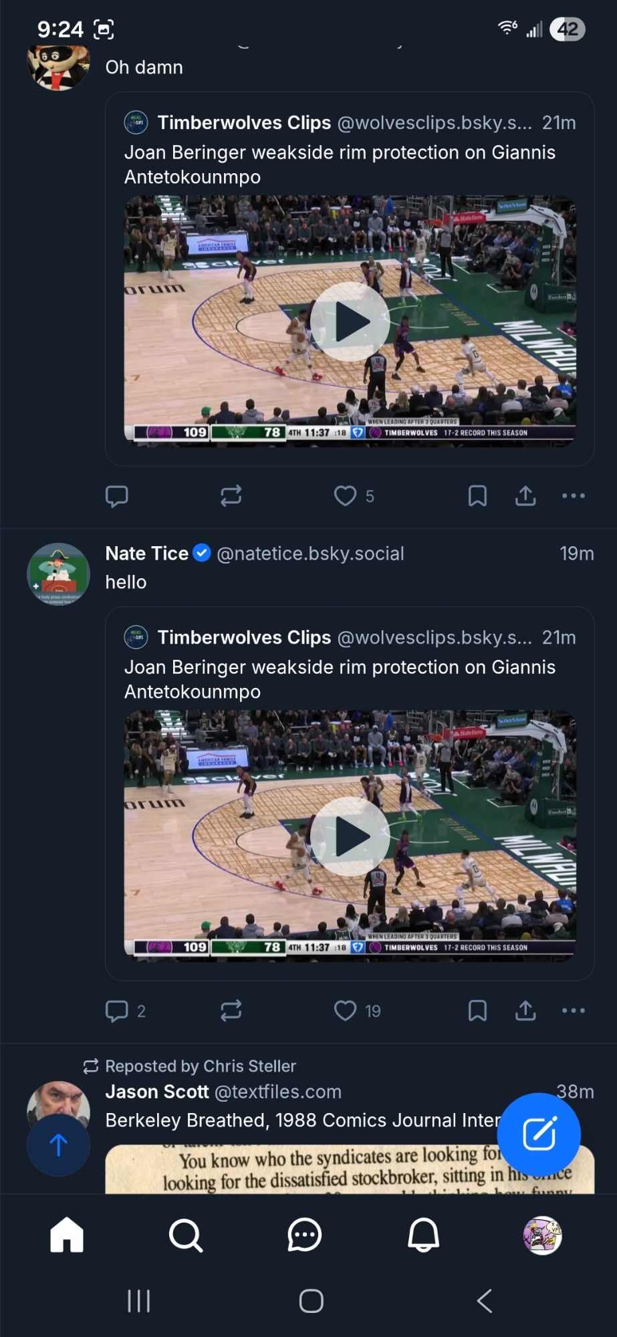Image resolution: width=617 pixels, height=1337 pixels.
Task: Share Nate Tice's hello post
Action: [525, 1010]
